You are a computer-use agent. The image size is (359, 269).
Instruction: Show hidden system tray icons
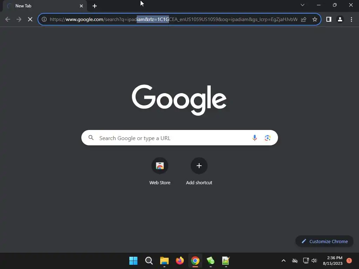[x=283, y=261]
